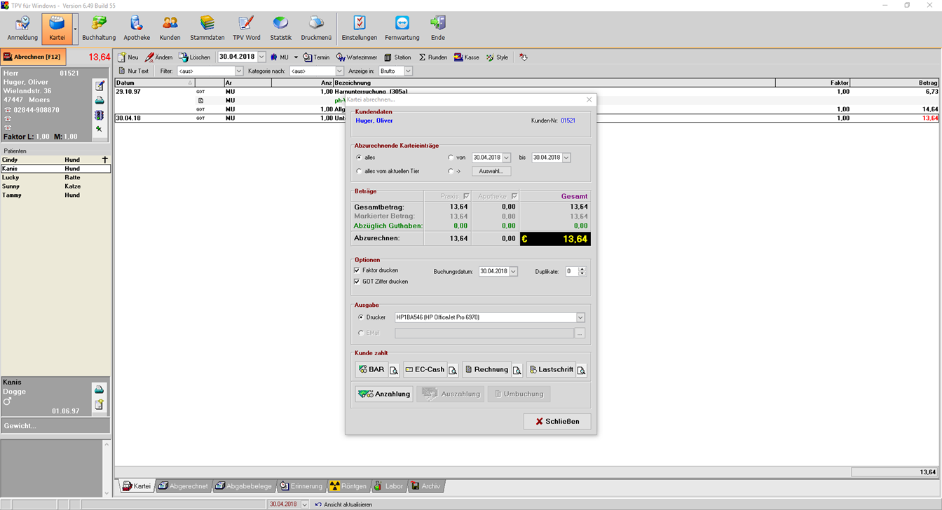Toggle GOT Ziffer drucken checkbox
Screen dimensions: 942x510
pos(357,282)
